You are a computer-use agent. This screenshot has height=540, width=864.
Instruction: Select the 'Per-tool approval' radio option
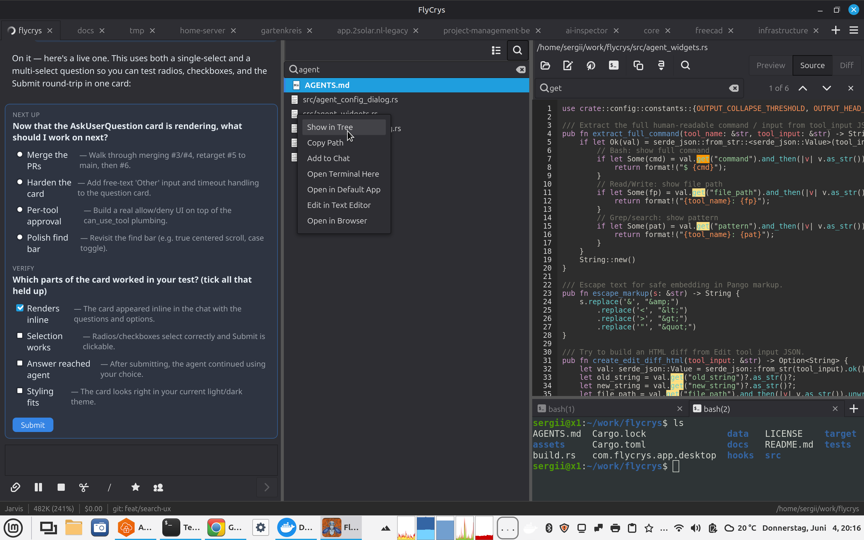coord(20,210)
